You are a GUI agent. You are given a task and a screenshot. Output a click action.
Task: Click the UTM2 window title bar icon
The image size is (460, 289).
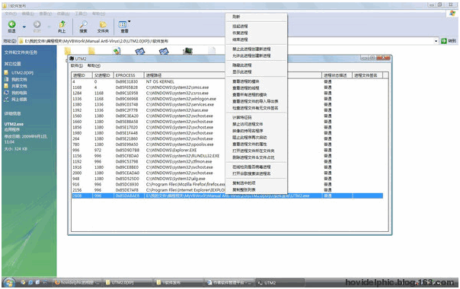(72, 59)
